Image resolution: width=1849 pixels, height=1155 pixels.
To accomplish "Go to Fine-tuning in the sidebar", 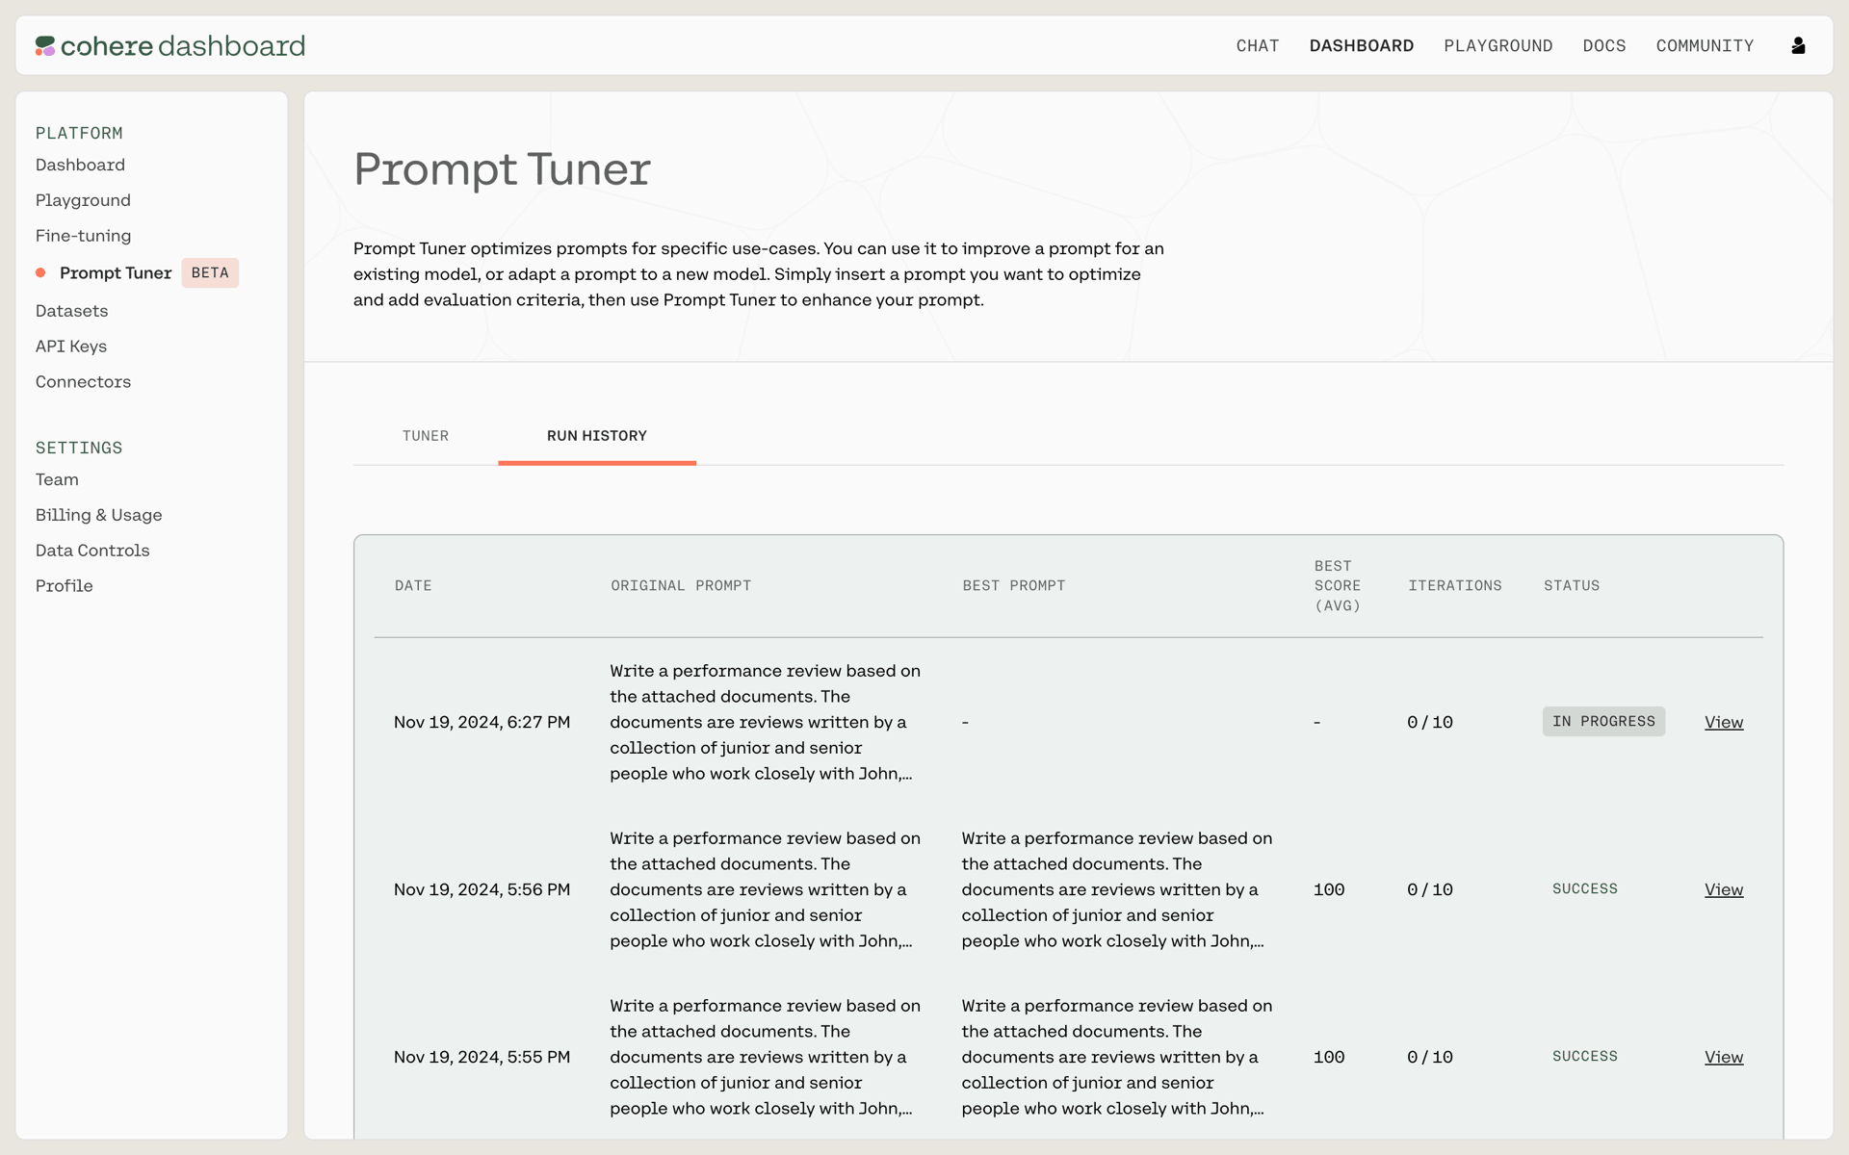I will point(84,236).
